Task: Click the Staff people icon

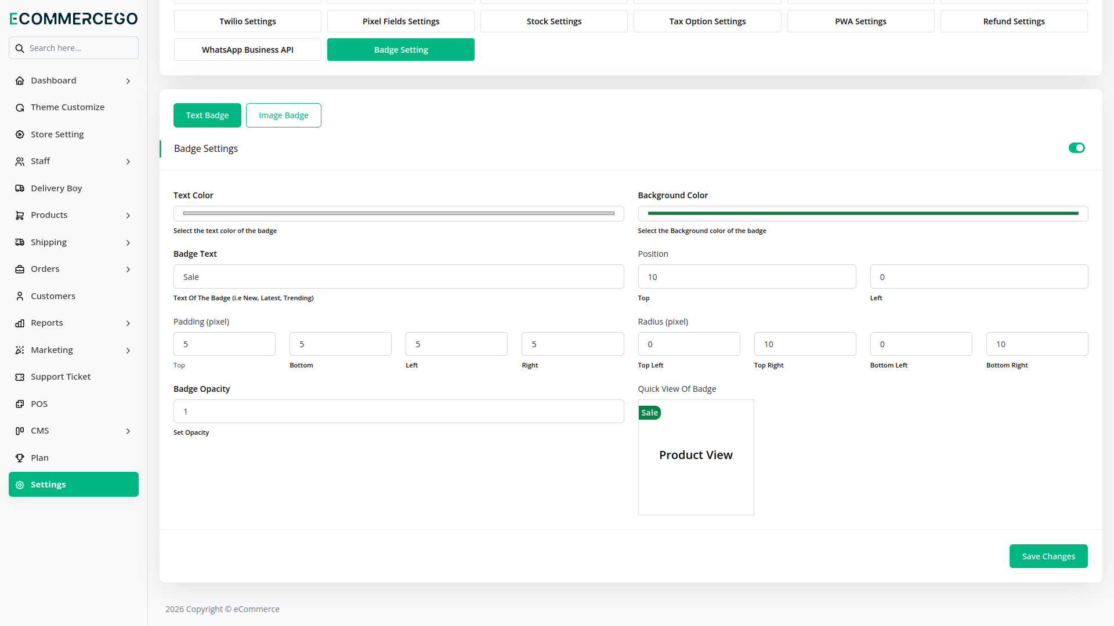Action: point(20,162)
